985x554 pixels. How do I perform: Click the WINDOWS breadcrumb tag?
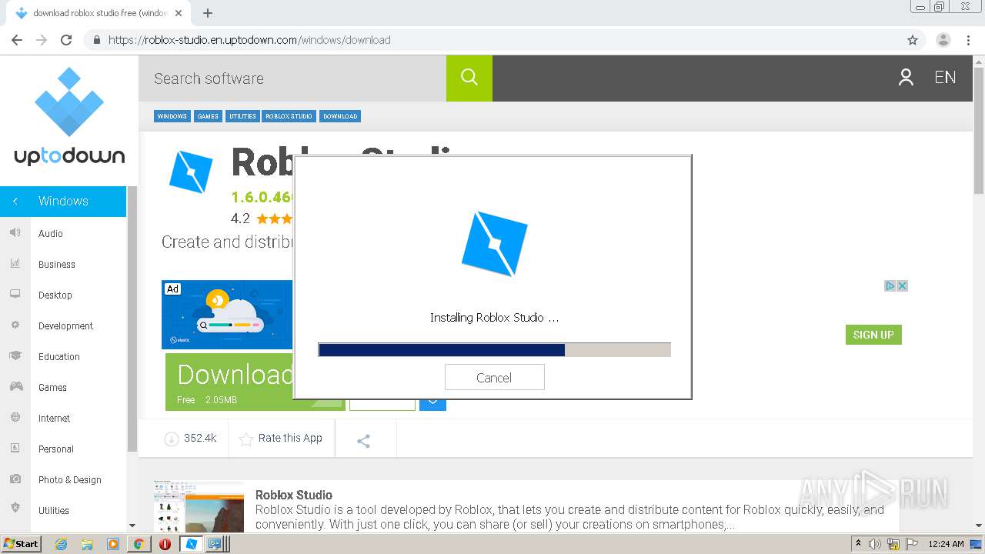click(172, 116)
